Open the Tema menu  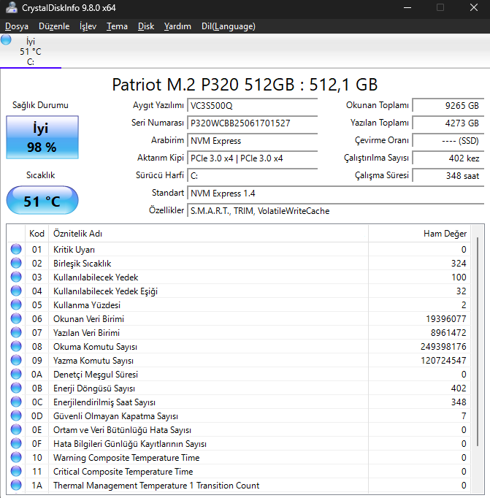[x=117, y=26]
